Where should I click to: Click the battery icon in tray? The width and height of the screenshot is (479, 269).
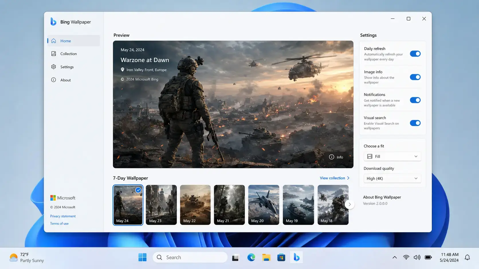click(428, 257)
